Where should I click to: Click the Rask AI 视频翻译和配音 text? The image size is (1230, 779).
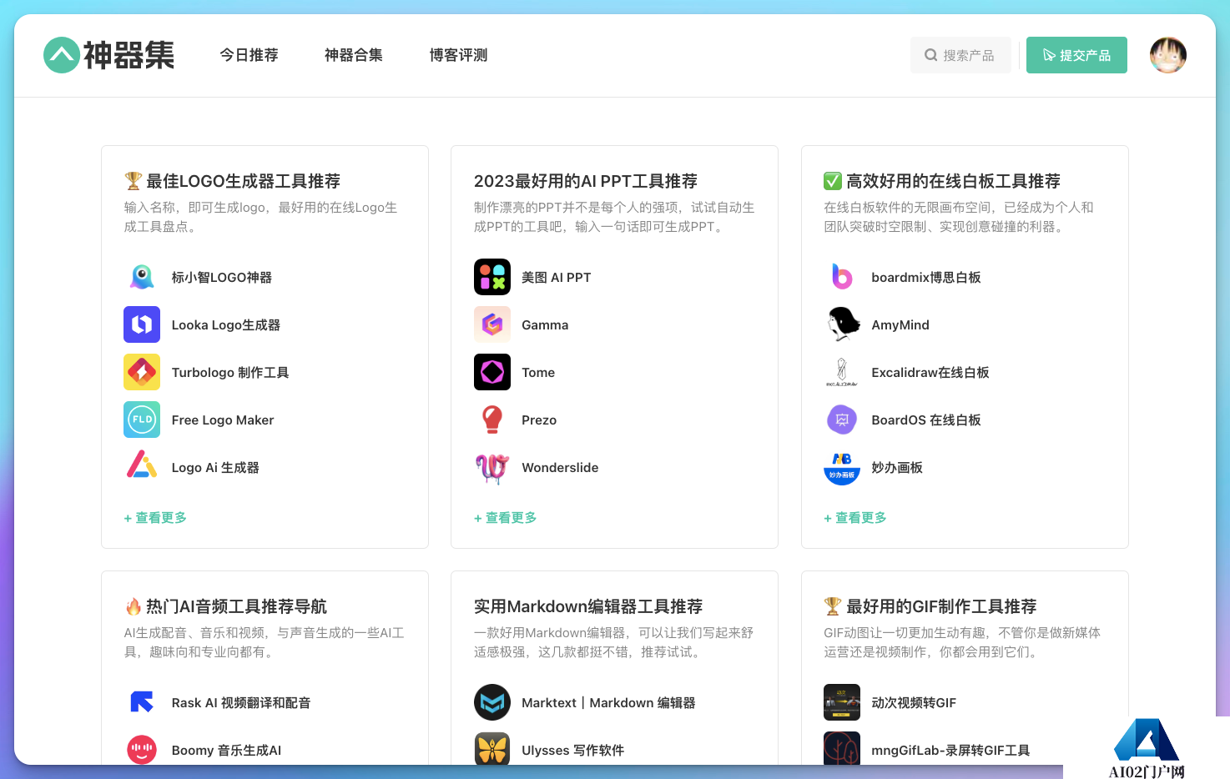point(241,702)
